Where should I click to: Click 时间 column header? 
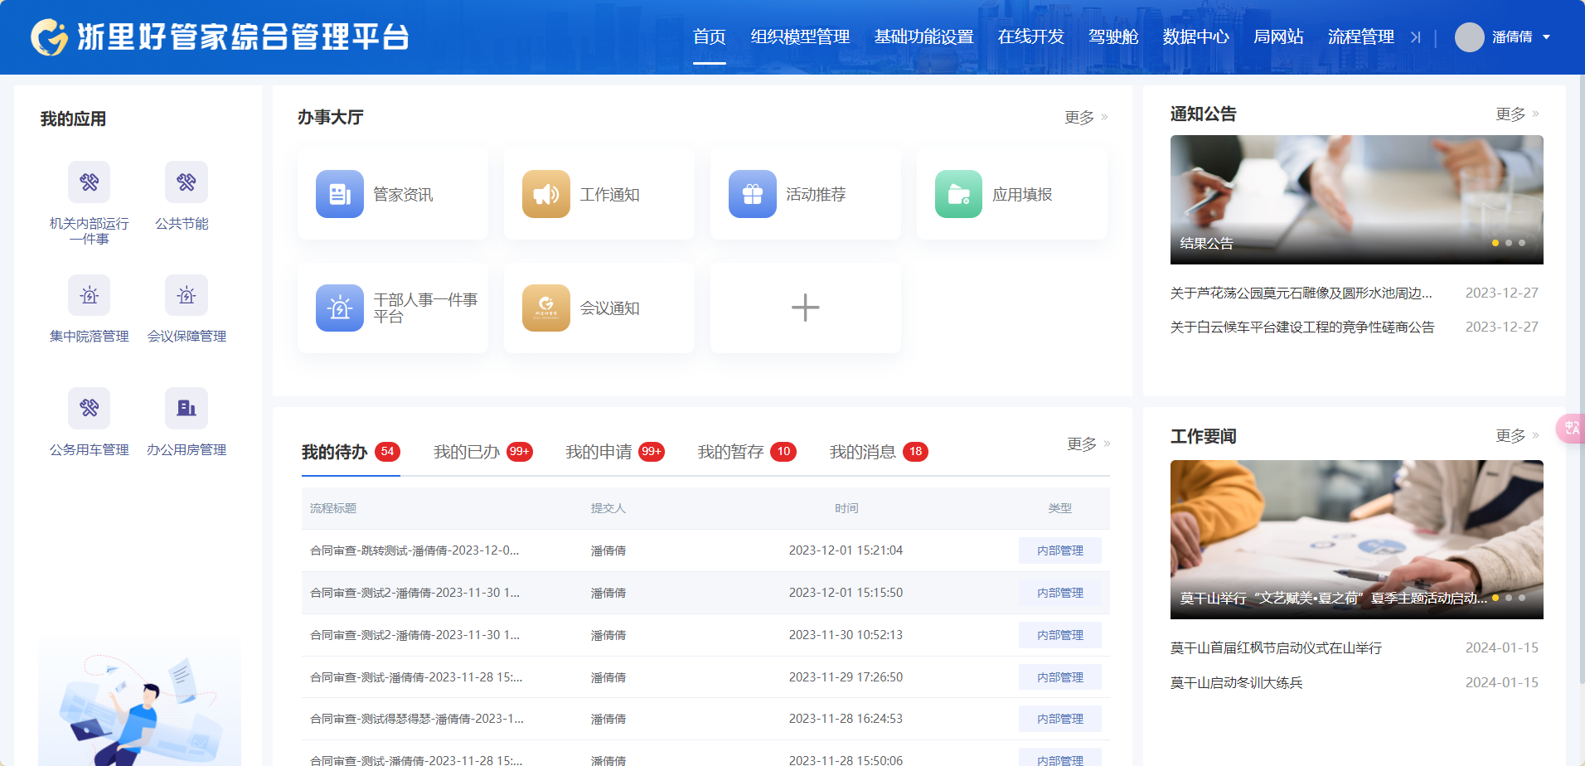[846, 508]
